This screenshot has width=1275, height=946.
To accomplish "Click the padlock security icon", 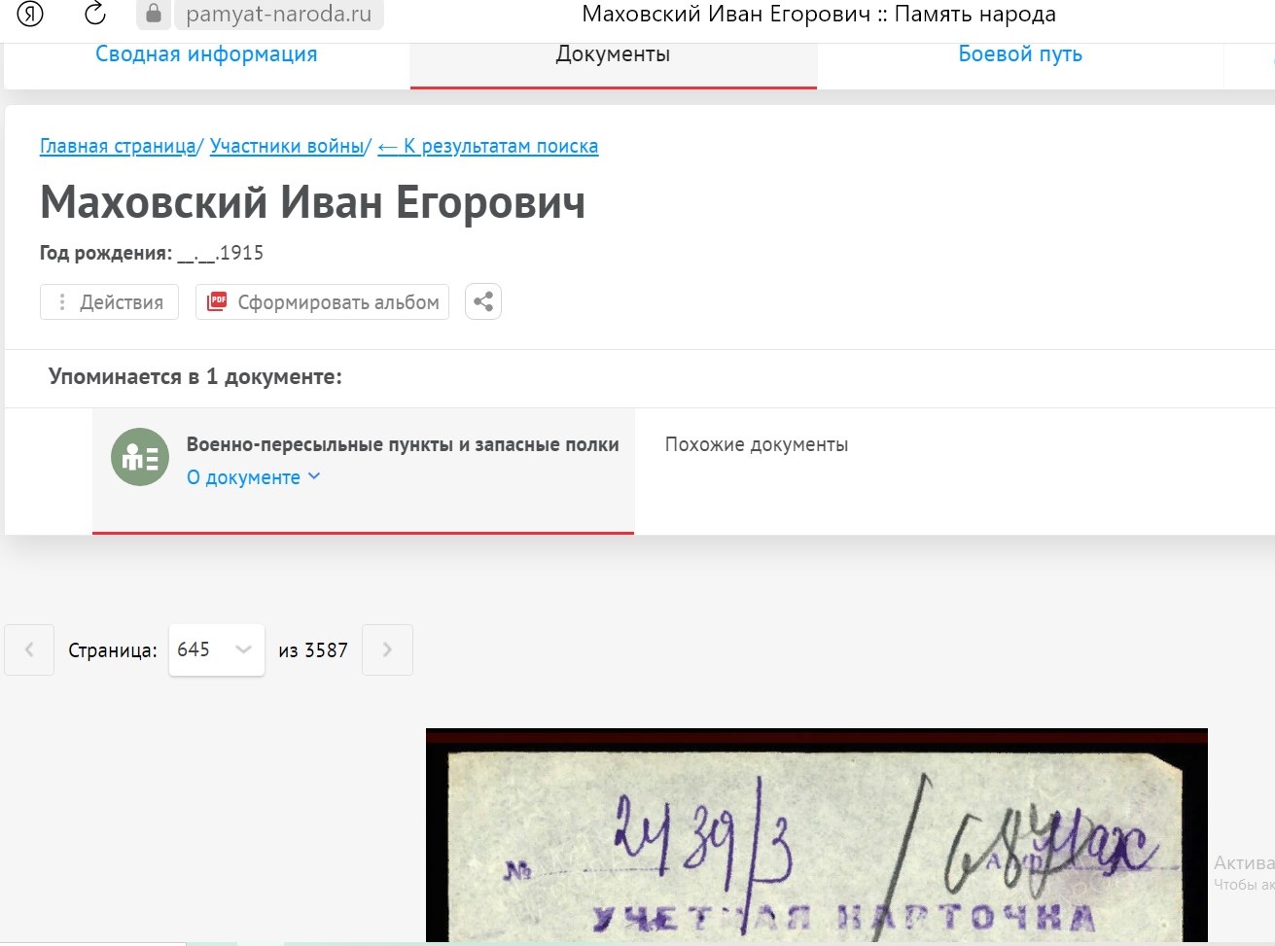I will pyautogui.click(x=153, y=14).
